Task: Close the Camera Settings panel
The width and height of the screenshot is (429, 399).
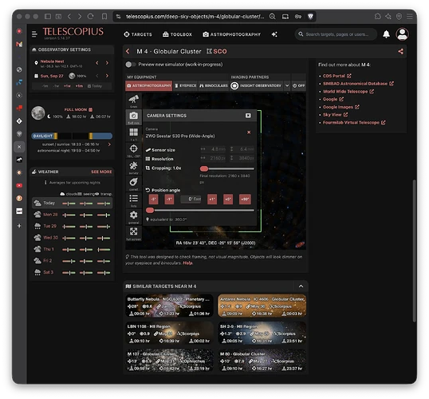Action: coord(248,116)
